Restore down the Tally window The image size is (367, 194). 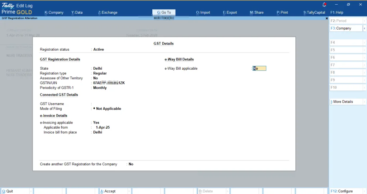348,5
